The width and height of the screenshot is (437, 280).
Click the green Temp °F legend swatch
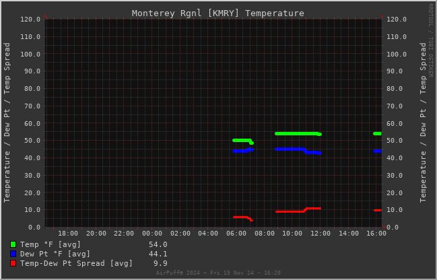pyautogui.click(x=13, y=244)
